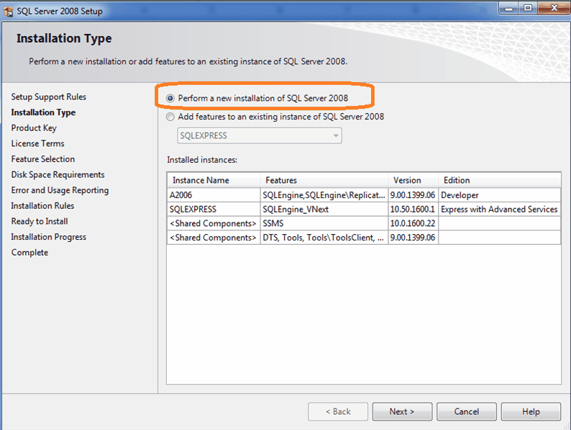The image size is (571, 430).
Task: Click the SSMS features cell
Action: 324,223
